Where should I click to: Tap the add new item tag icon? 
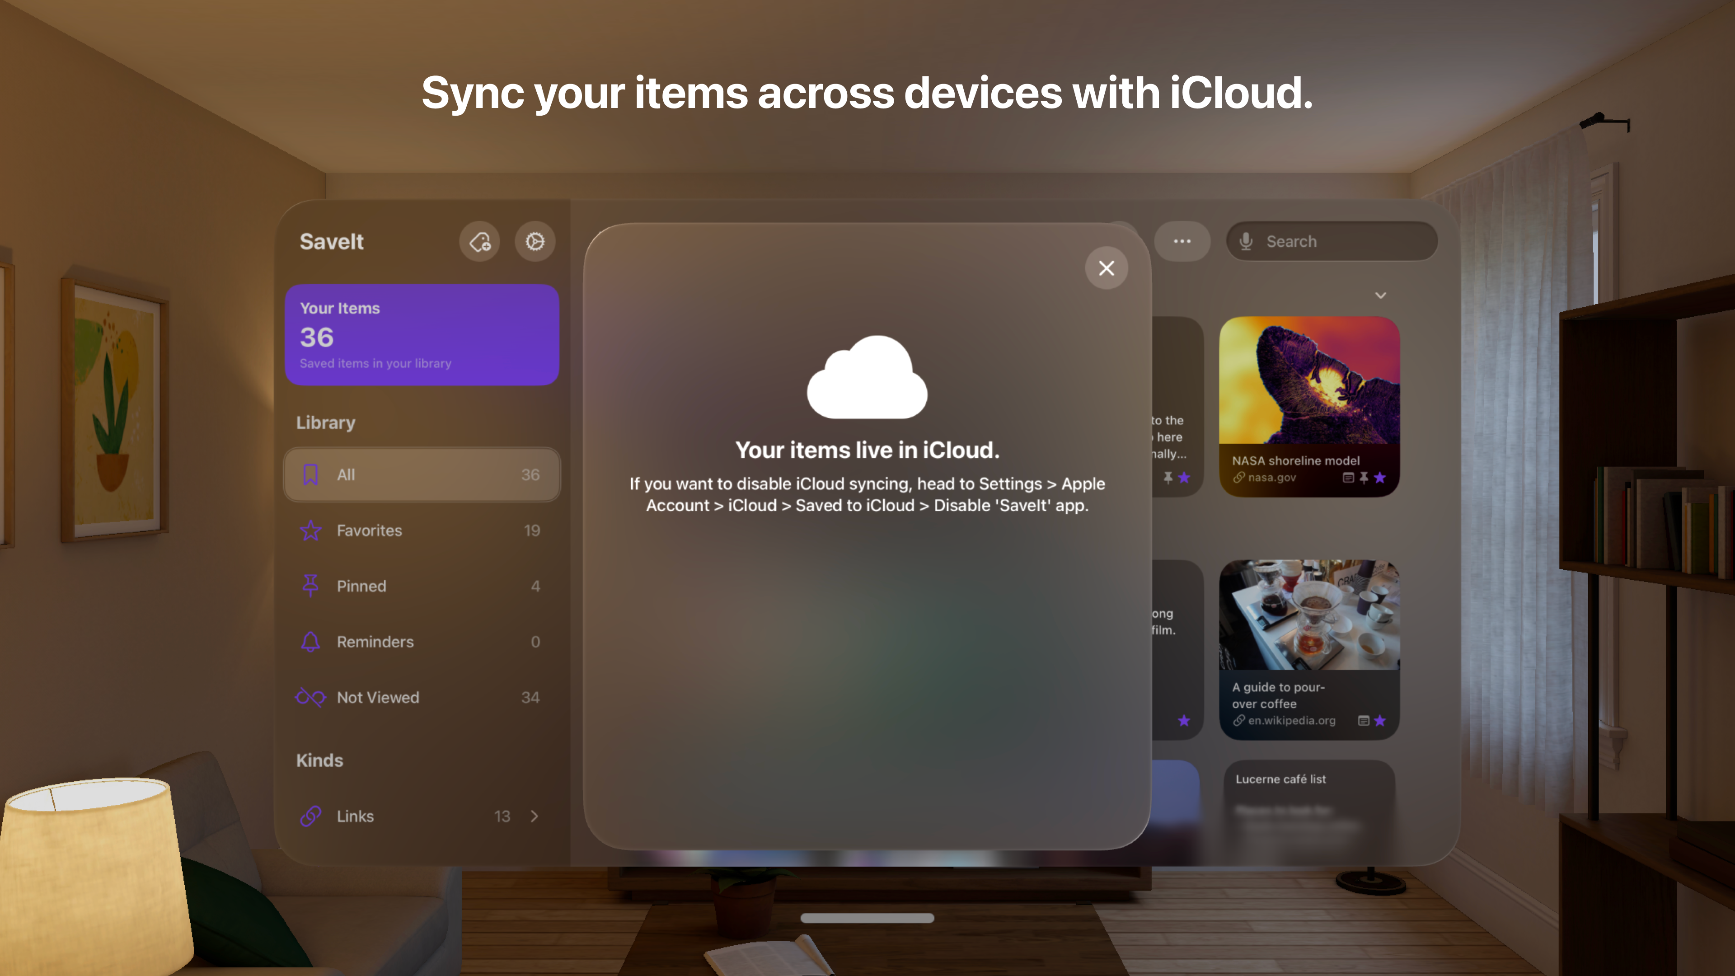pyautogui.click(x=479, y=241)
